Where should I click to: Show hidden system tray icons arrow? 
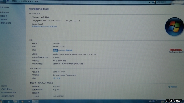pyautogui.click(x=159, y=102)
